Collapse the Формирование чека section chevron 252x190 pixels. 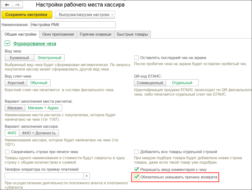pyautogui.click(x=7, y=44)
